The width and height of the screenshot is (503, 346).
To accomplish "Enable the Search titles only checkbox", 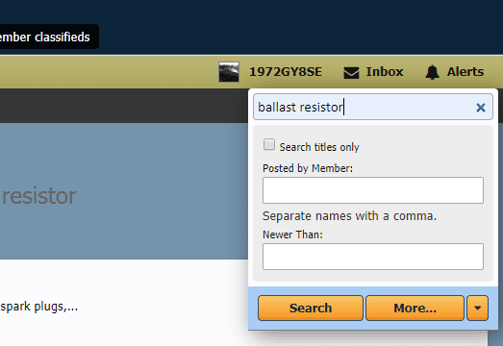I will pos(269,144).
